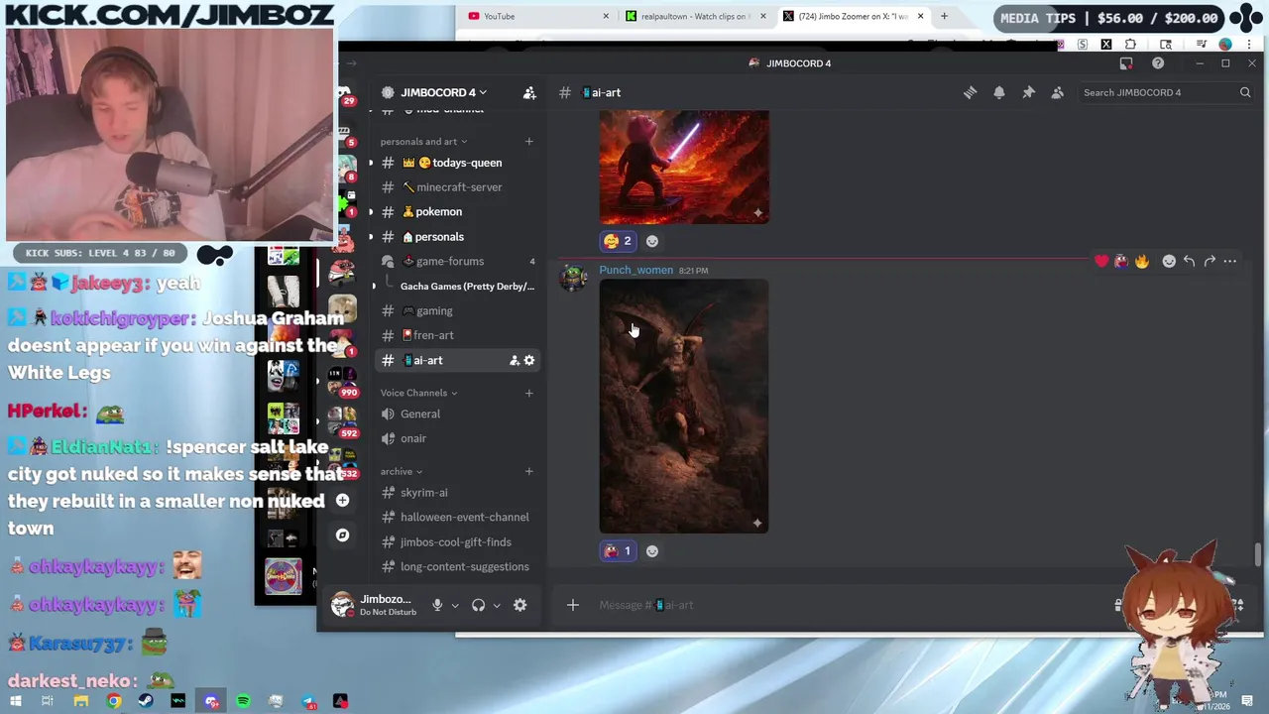The image size is (1269, 714).
Task: Open the long-content-suggestions channel
Action: coord(457,566)
